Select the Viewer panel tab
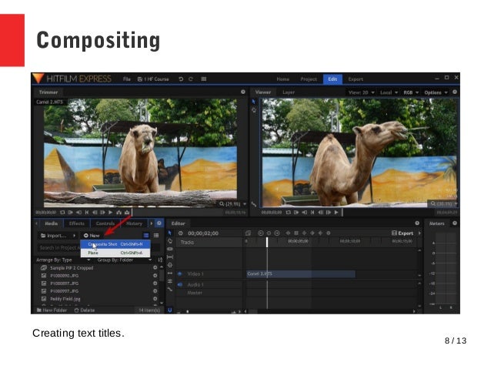The height and width of the screenshot is (369, 491). pyautogui.click(x=262, y=92)
